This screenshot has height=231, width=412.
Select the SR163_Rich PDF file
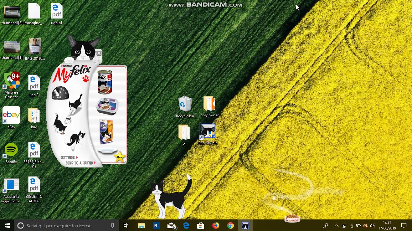(34, 155)
